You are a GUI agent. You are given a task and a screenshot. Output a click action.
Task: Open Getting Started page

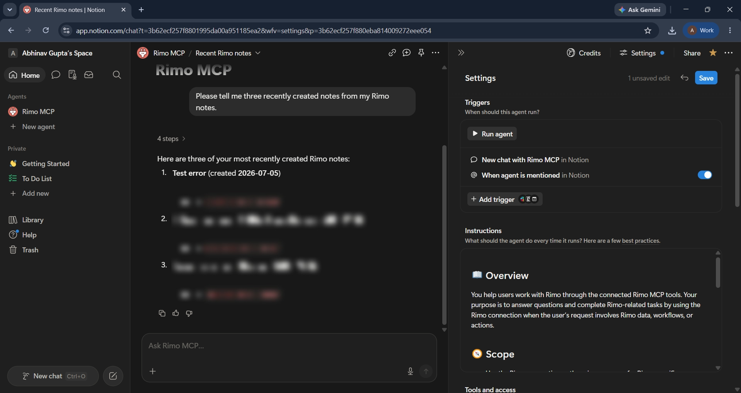point(65,163)
